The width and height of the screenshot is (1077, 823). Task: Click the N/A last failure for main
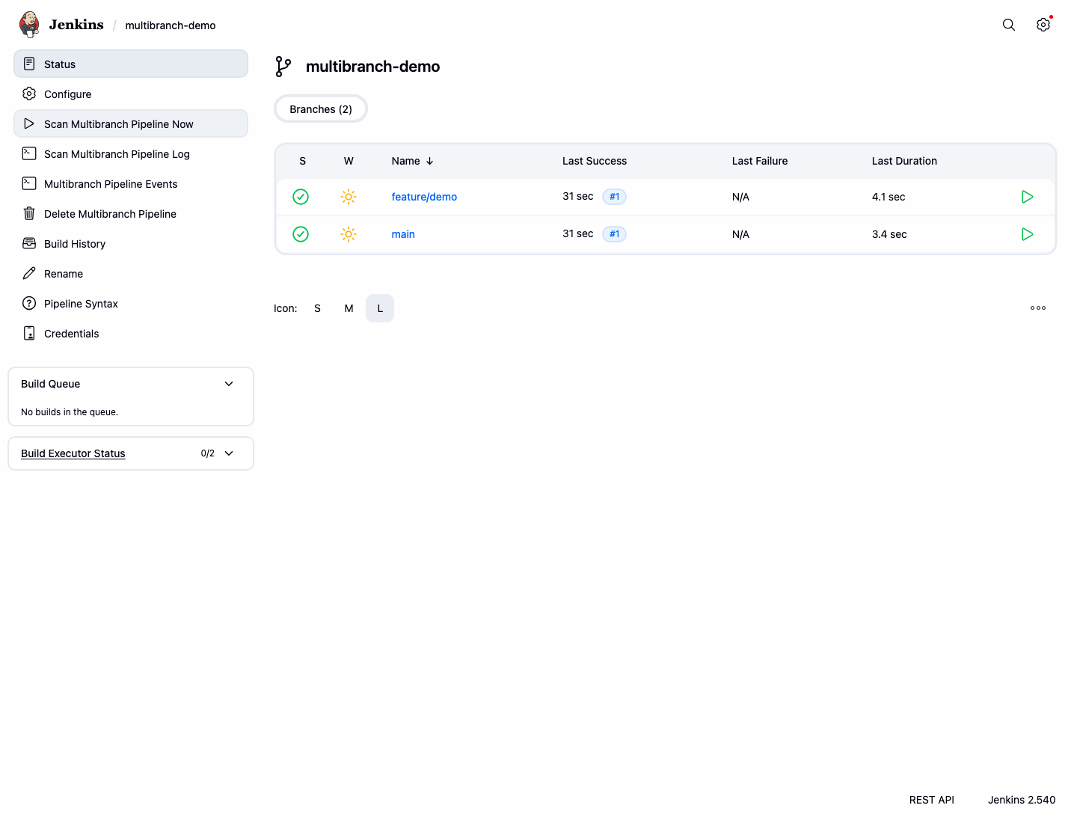coord(740,234)
